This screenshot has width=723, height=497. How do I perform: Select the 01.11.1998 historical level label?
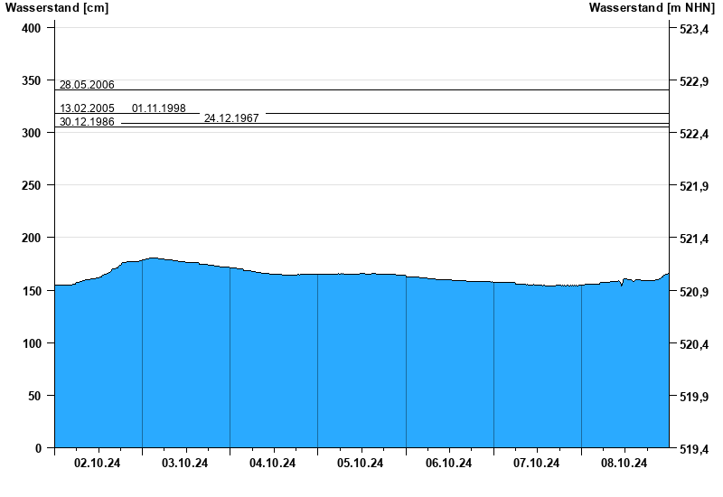pyautogui.click(x=159, y=108)
